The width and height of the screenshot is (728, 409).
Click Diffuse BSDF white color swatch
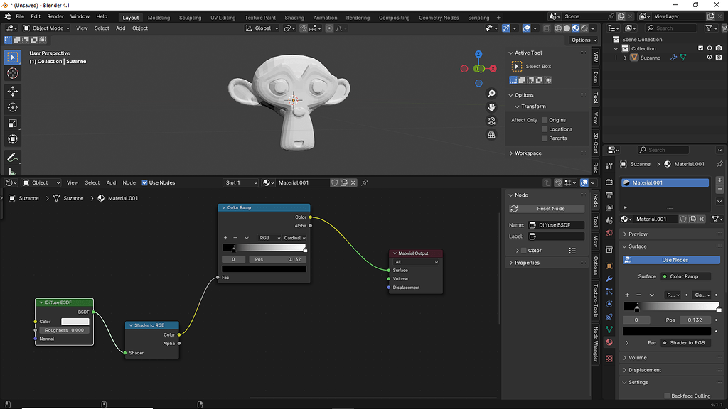tap(75, 322)
